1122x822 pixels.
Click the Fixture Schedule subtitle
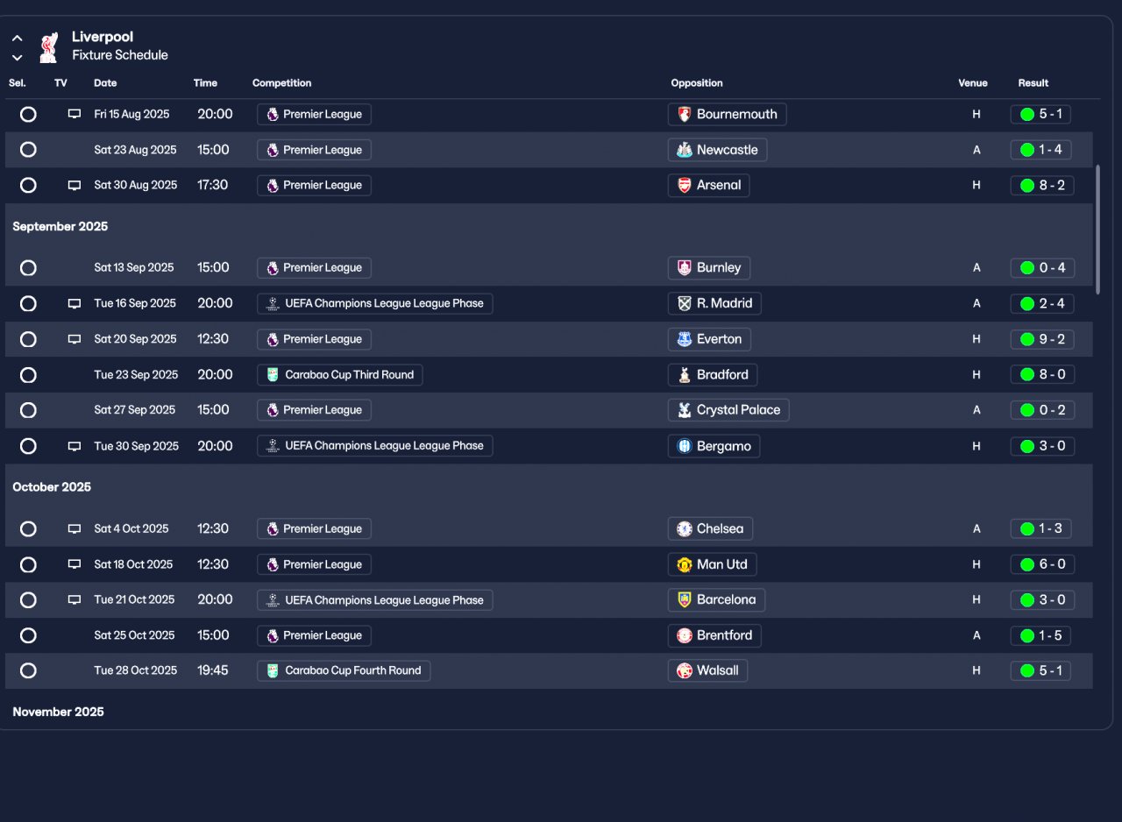[x=120, y=55]
